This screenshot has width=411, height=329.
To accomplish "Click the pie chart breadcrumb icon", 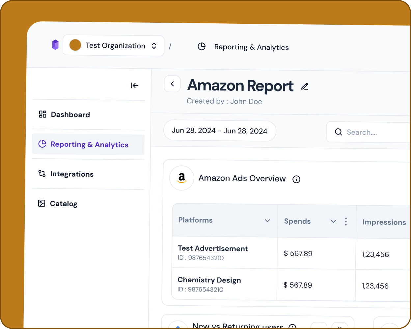I will click(202, 47).
